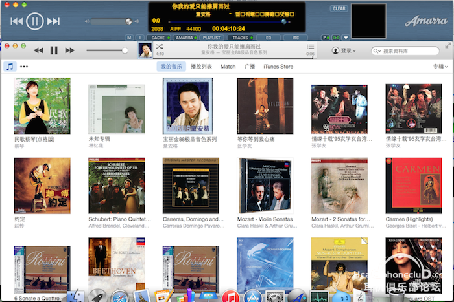Switch to the iTunes Store tab
The height and width of the screenshot is (302, 454).
point(278,67)
